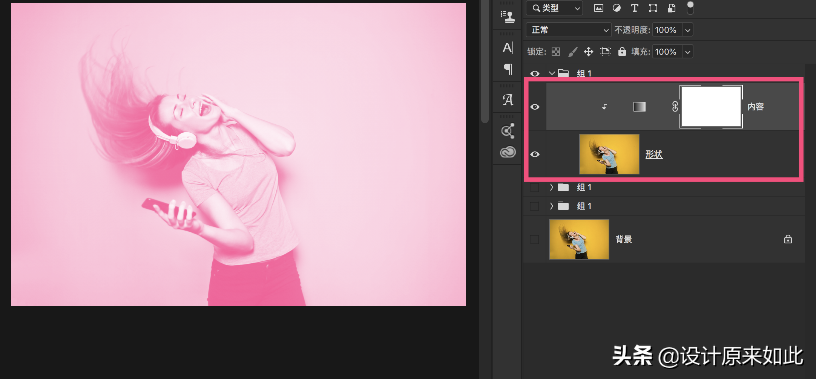The width and height of the screenshot is (816, 379).
Task: Hide the 内容 gradient layer
Action: pyautogui.click(x=535, y=107)
